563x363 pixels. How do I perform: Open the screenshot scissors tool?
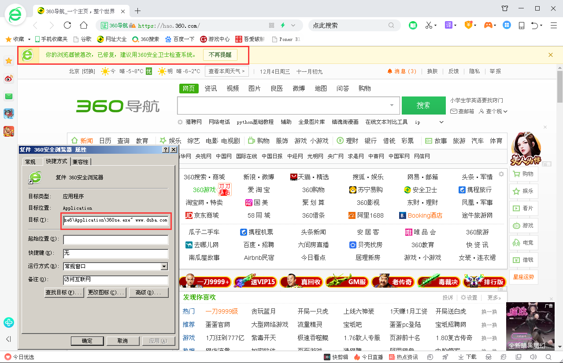pos(429,25)
